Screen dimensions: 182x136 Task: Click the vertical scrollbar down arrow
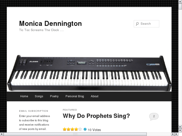(x=180, y=130)
